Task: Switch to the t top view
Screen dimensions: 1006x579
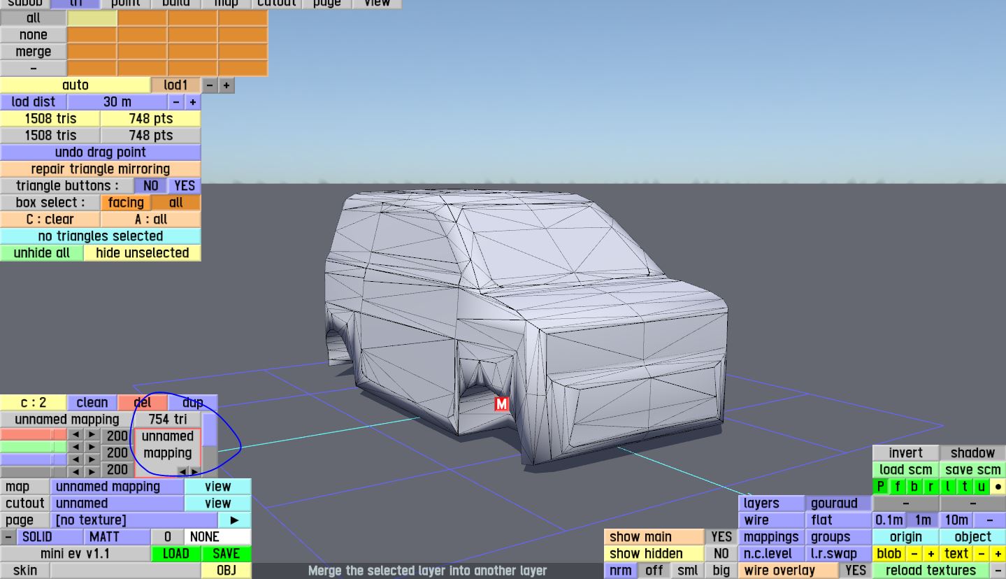Action: (x=965, y=487)
